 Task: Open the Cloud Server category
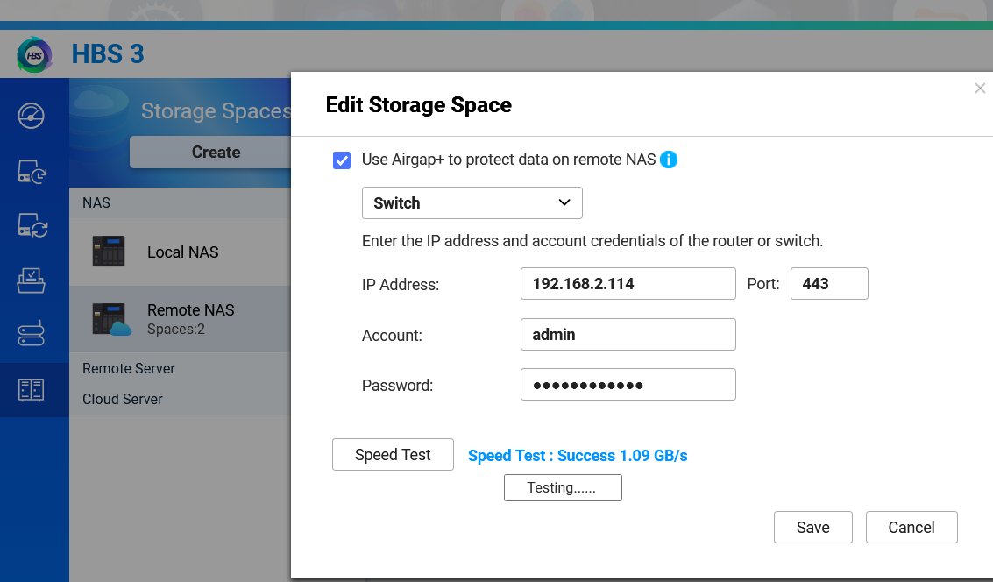tap(123, 399)
